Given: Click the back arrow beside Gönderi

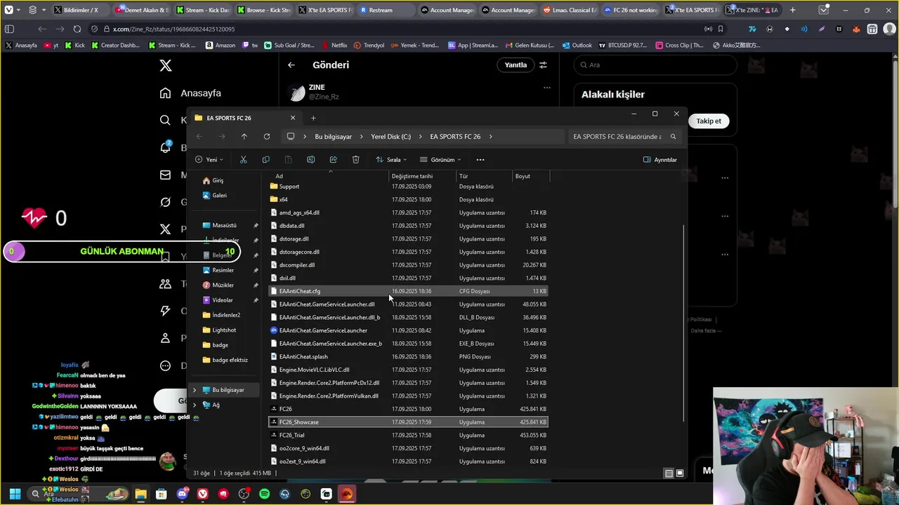Looking at the screenshot, I should (291, 65).
